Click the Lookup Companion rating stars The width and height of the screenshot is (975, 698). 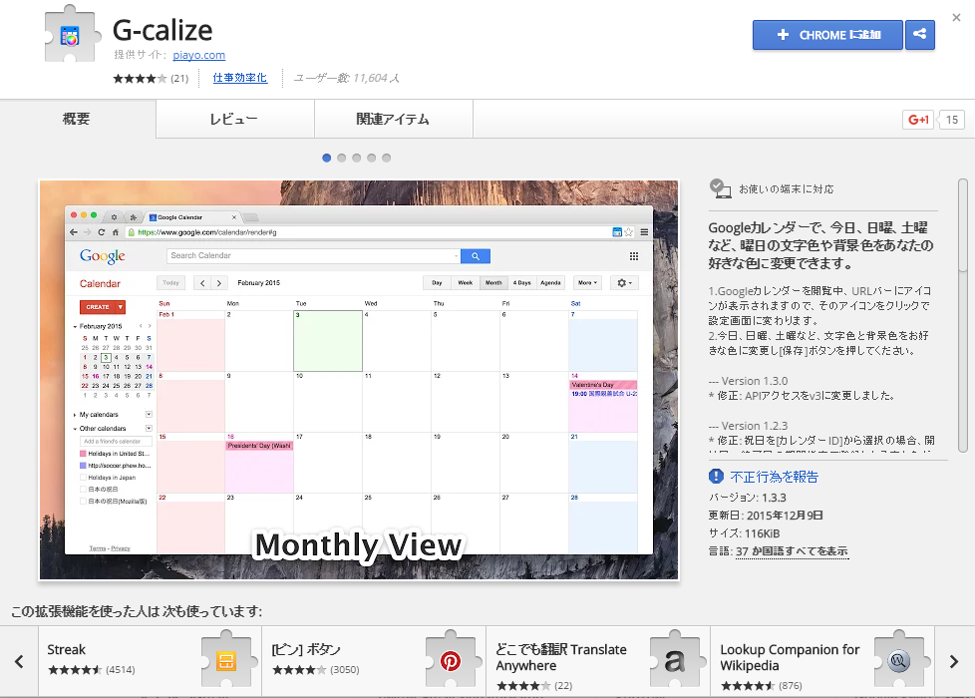[748, 686]
